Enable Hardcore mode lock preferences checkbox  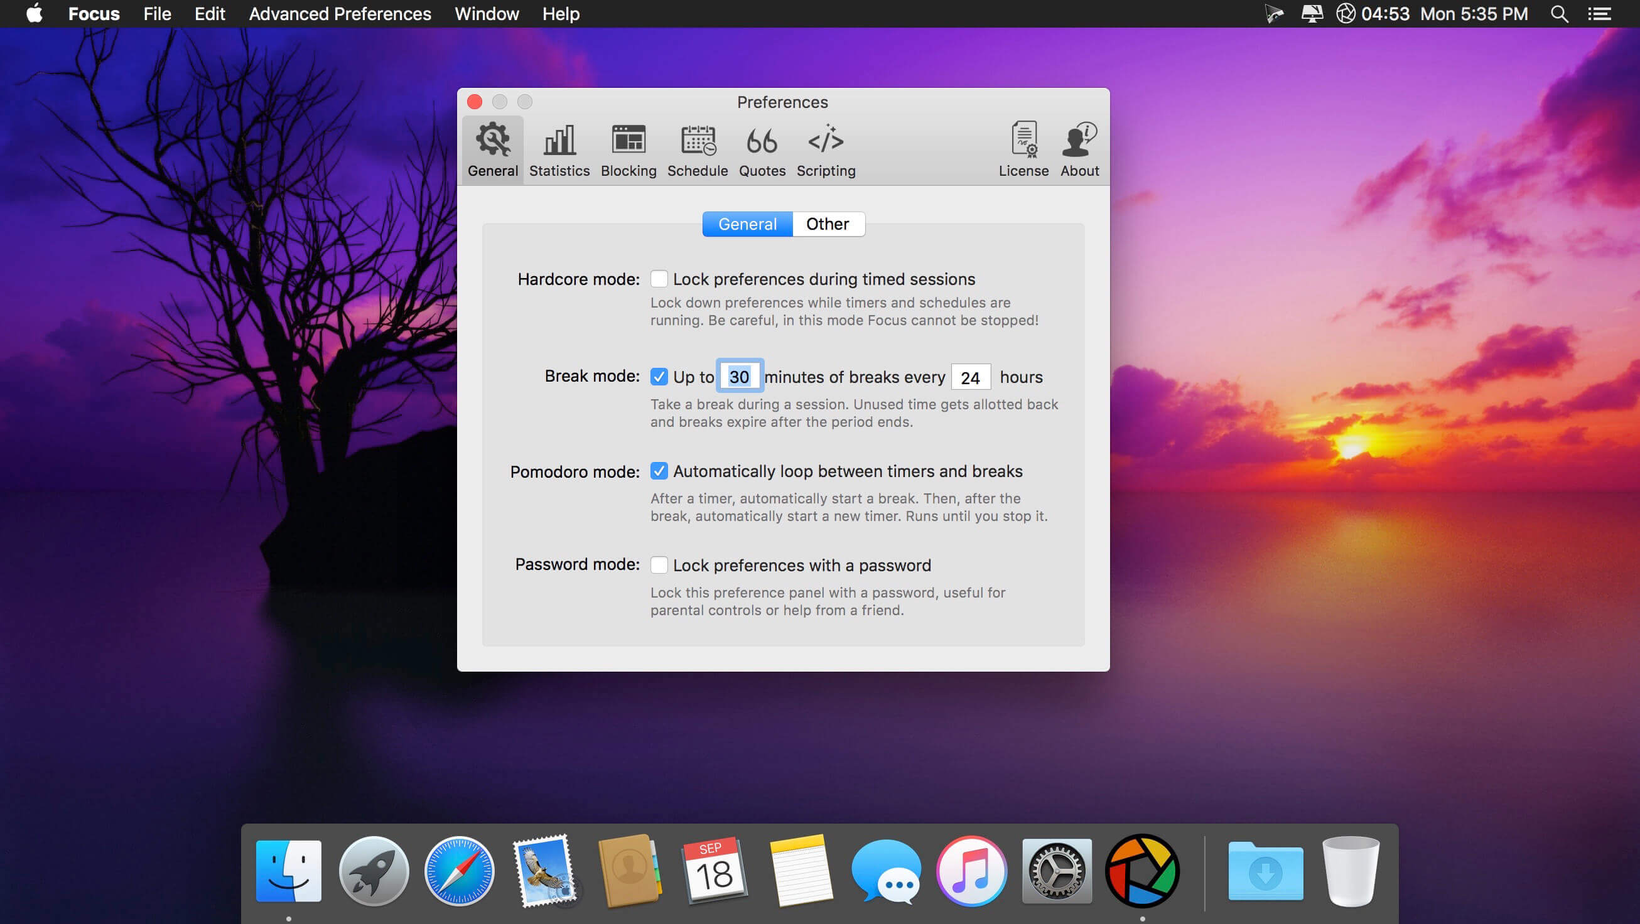click(659, 279)
